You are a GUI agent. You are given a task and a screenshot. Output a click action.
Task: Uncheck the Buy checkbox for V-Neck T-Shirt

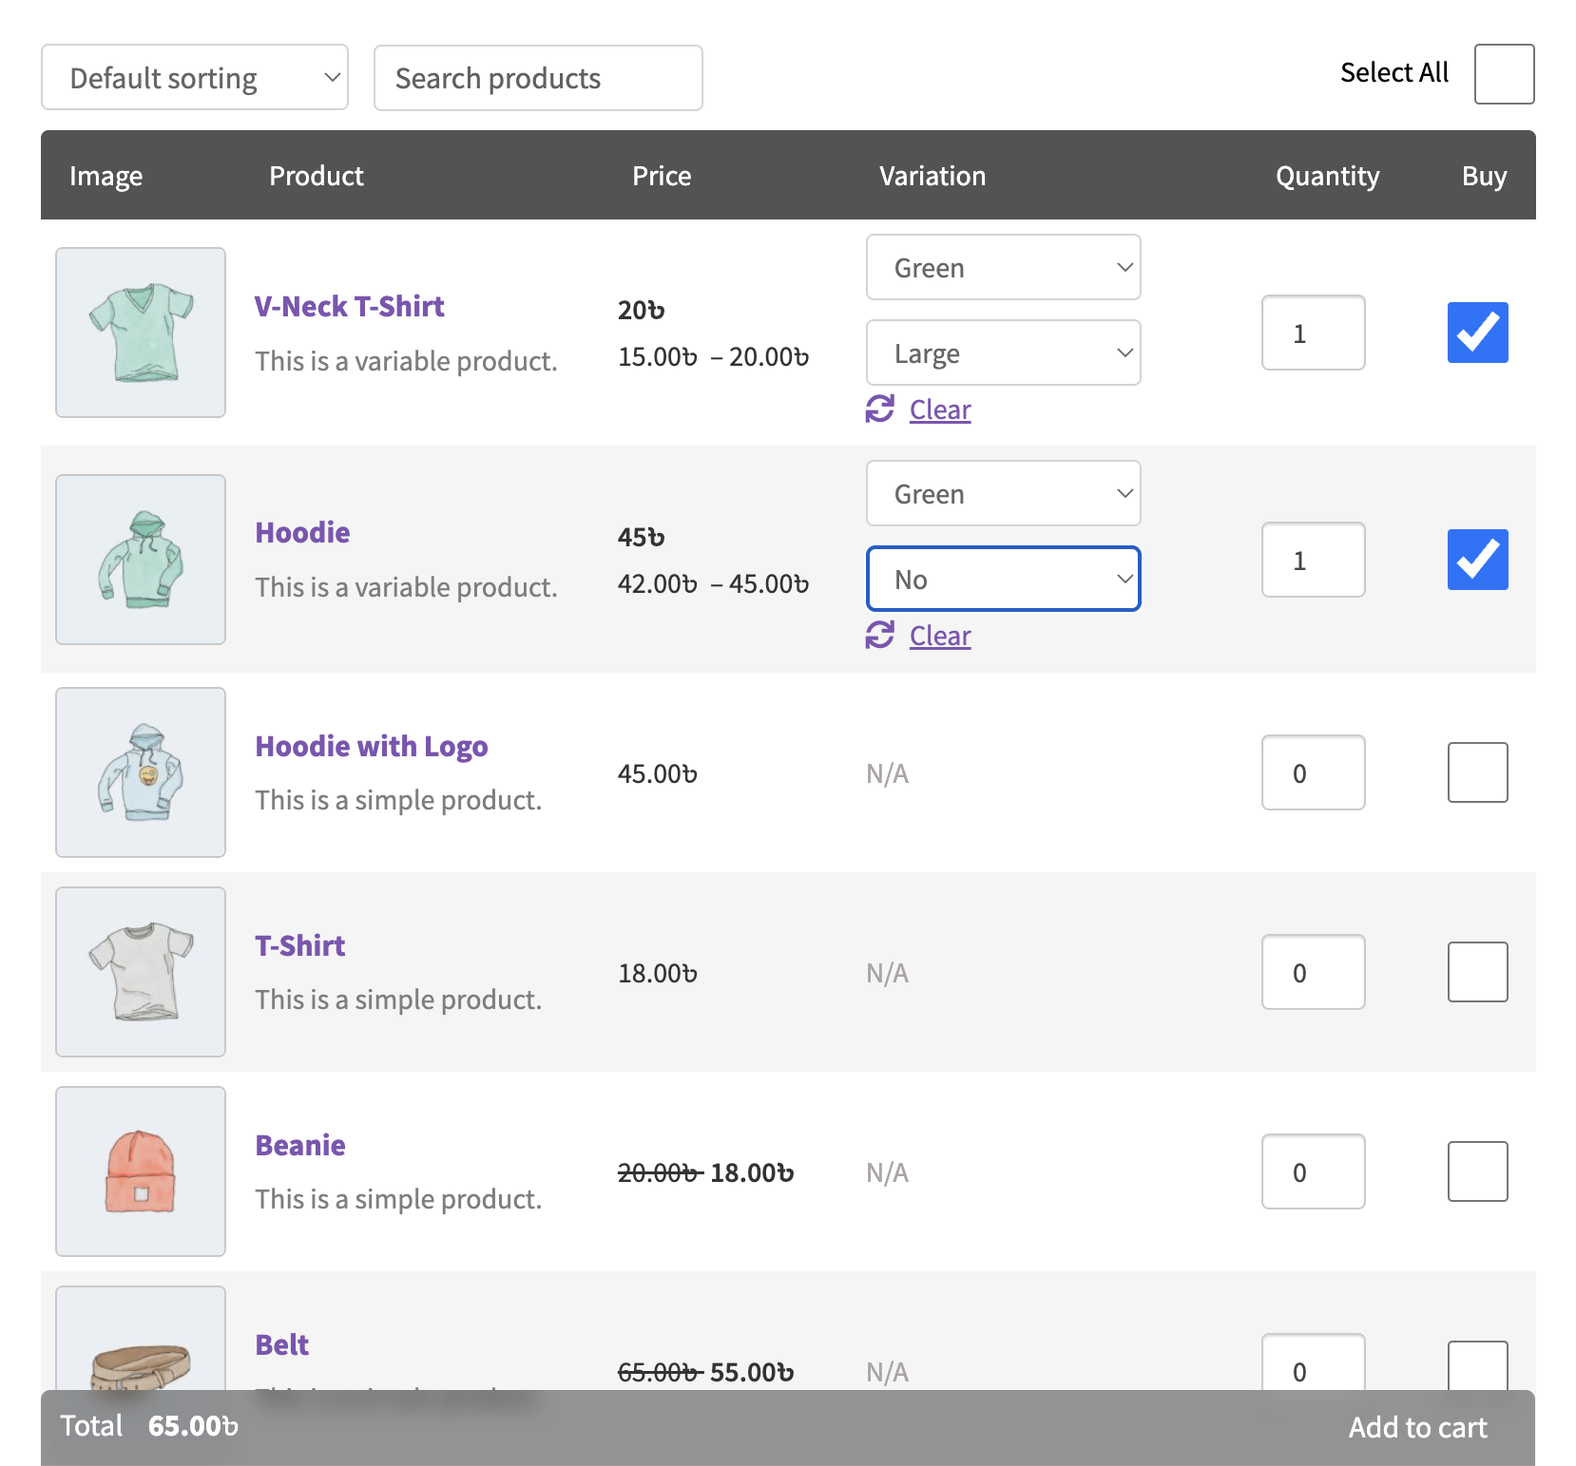[1477, 333]
